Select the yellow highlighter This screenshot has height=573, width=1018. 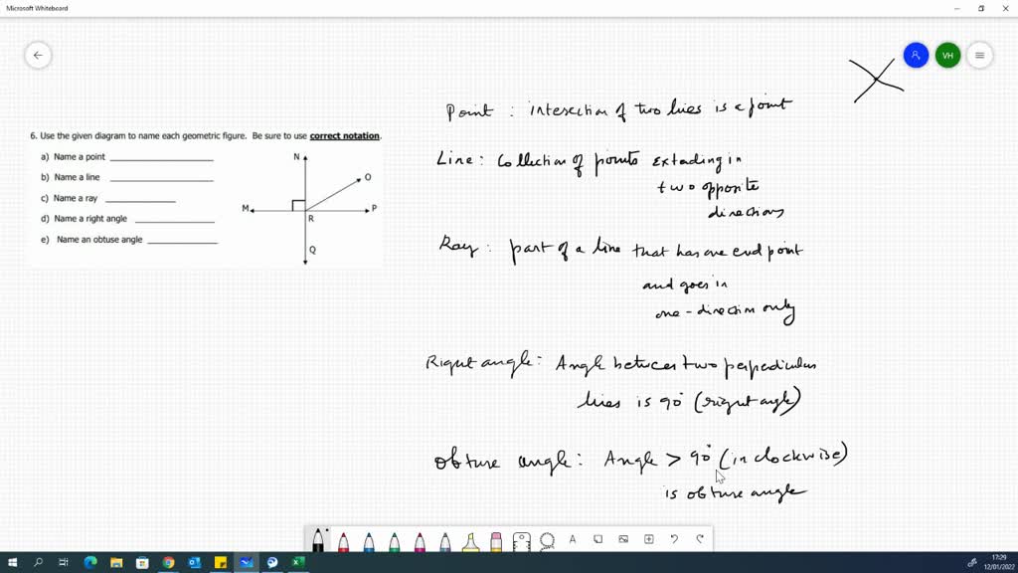click(471, 540)
